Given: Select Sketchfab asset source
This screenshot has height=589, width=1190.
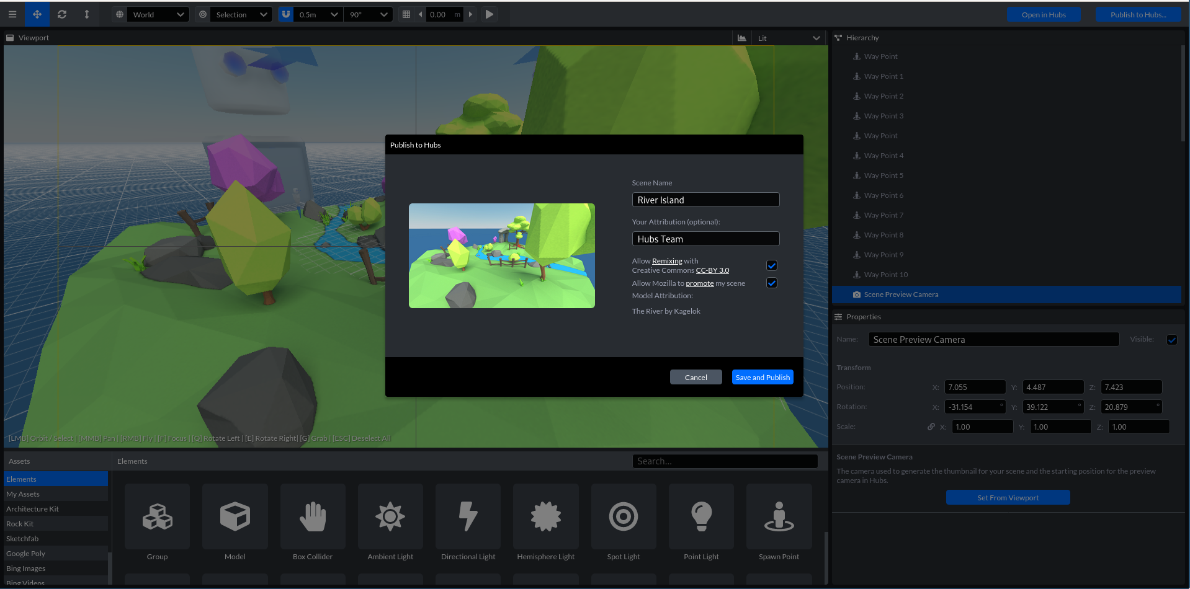Looking at the screenshot, I should click(56, 539).
